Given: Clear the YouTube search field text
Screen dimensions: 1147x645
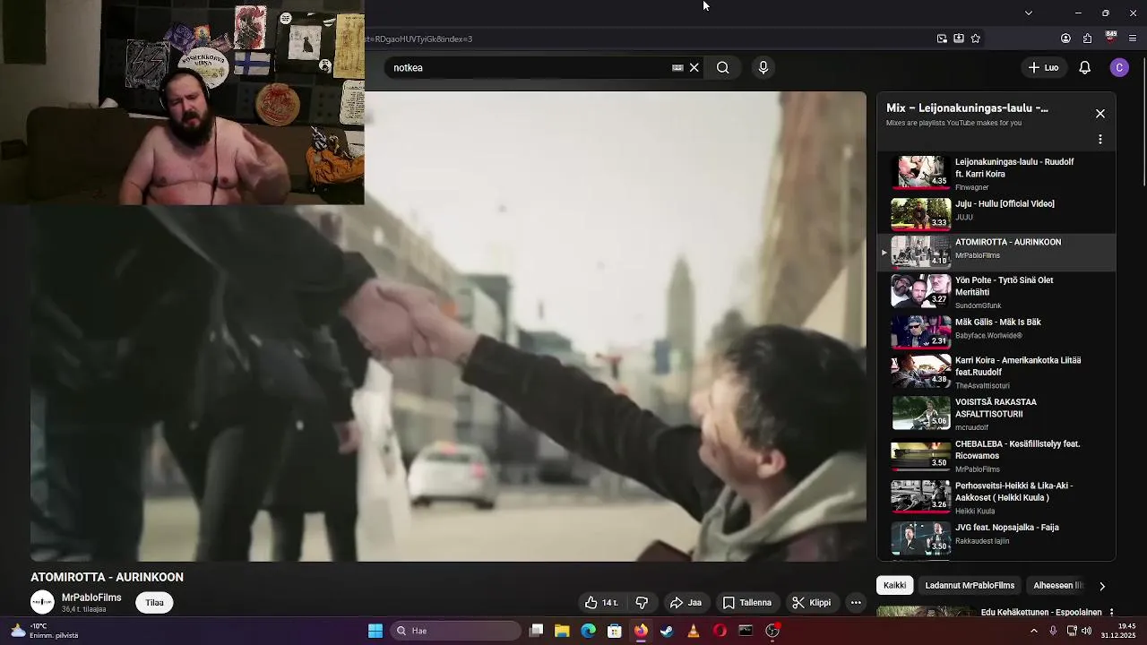Looking at the screenshot, I should (x=694, y=67).
